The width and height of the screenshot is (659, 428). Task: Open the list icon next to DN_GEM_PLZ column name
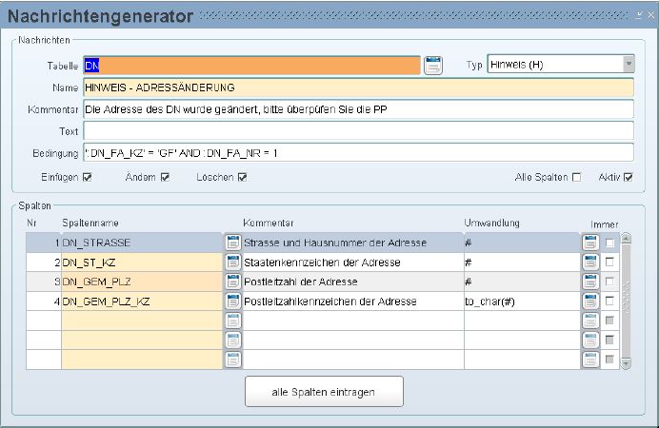[232, 282]
